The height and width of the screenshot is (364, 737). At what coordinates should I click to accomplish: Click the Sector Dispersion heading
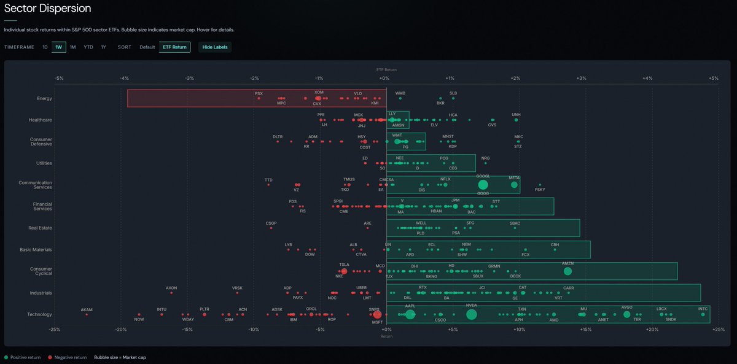pos(47,9)
